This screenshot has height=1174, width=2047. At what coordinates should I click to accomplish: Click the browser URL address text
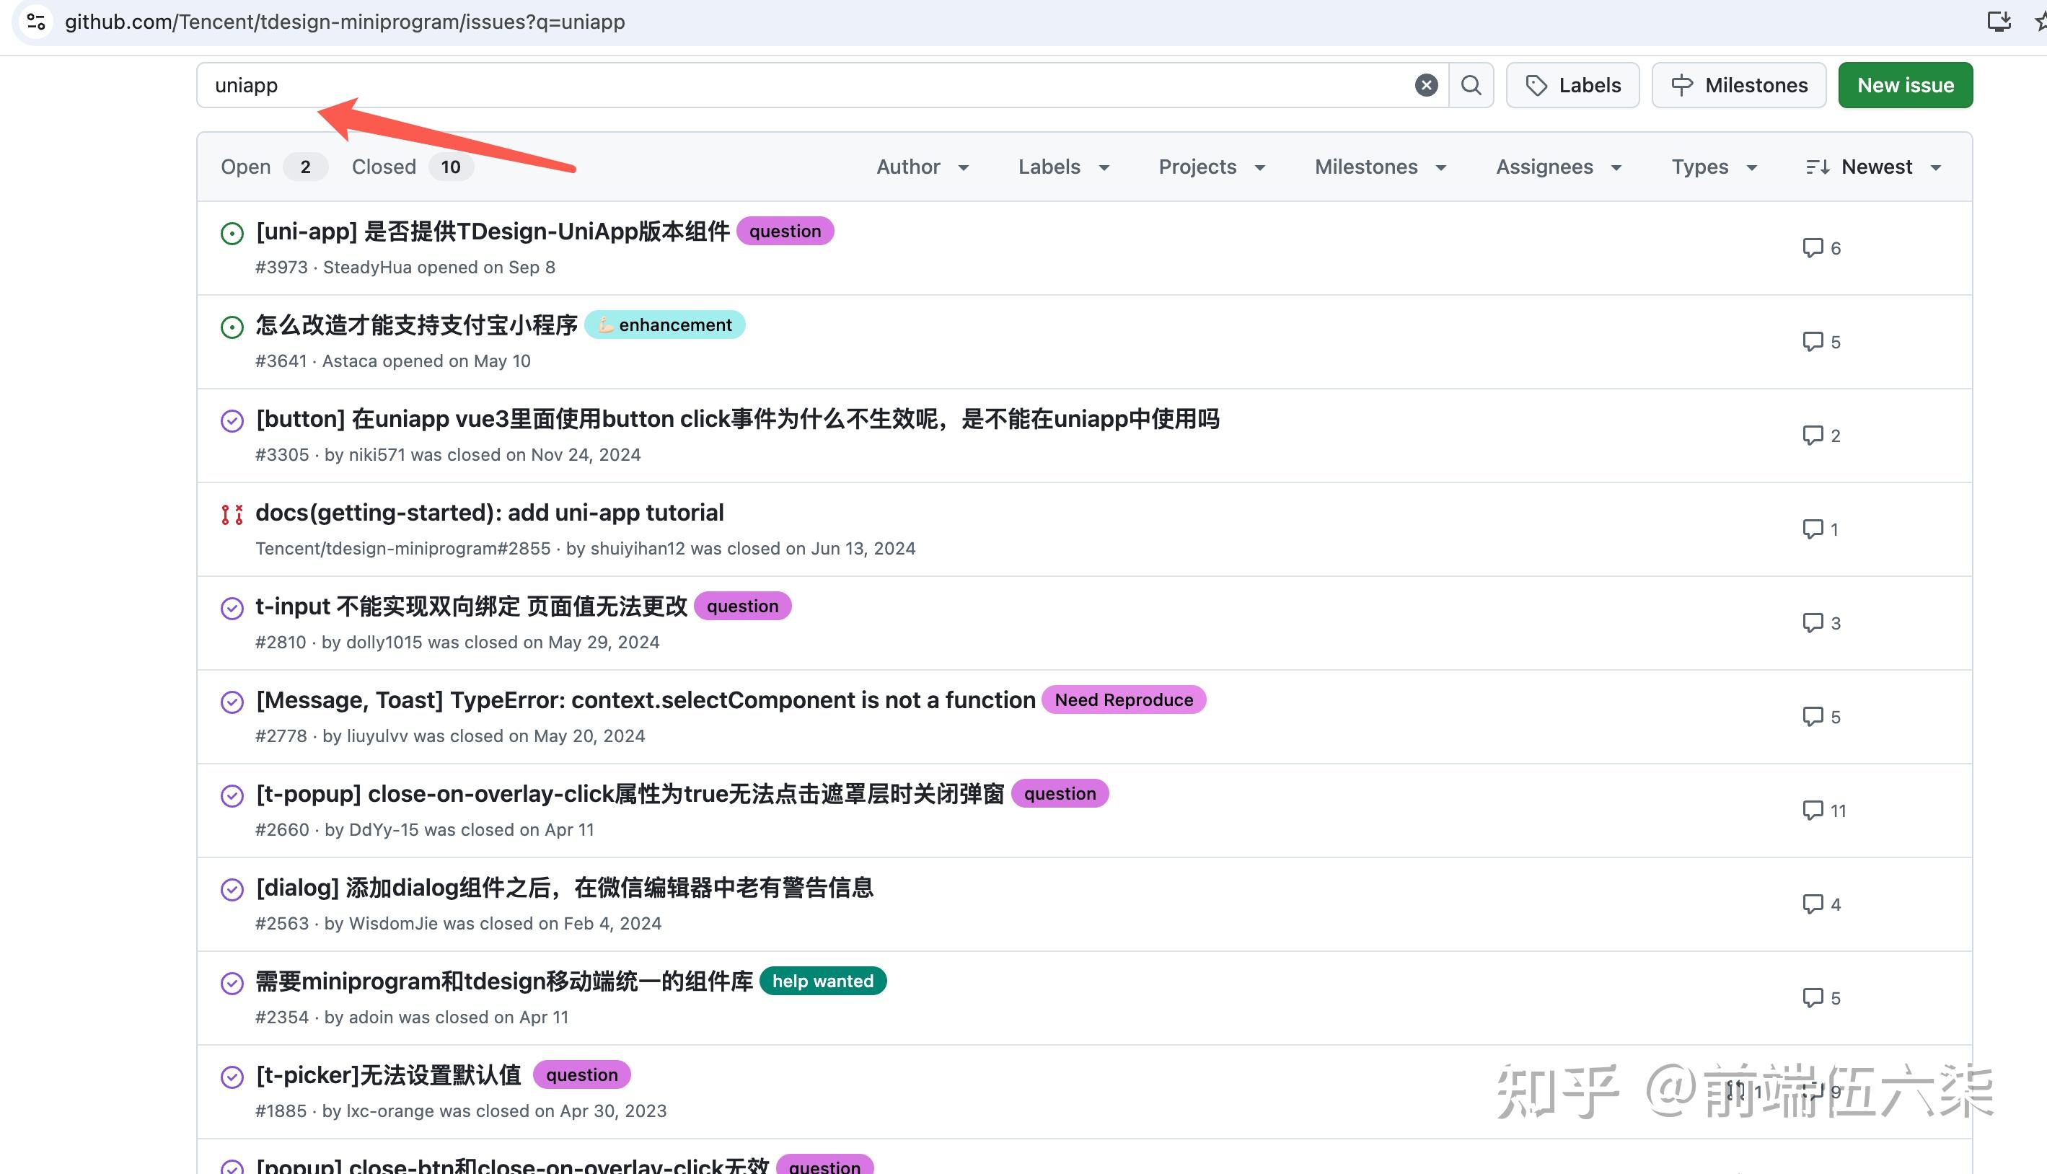pos(345,22)
